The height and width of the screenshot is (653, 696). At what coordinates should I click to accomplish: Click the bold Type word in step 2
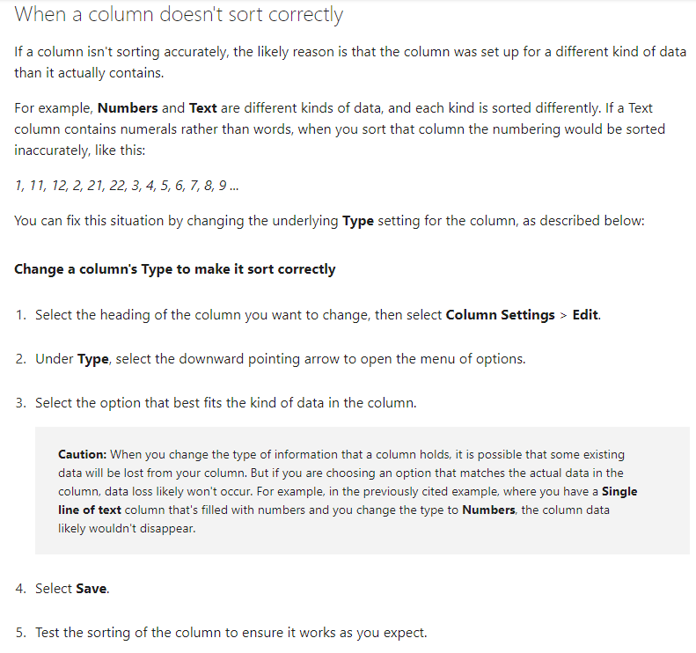(x=92, y=359)
